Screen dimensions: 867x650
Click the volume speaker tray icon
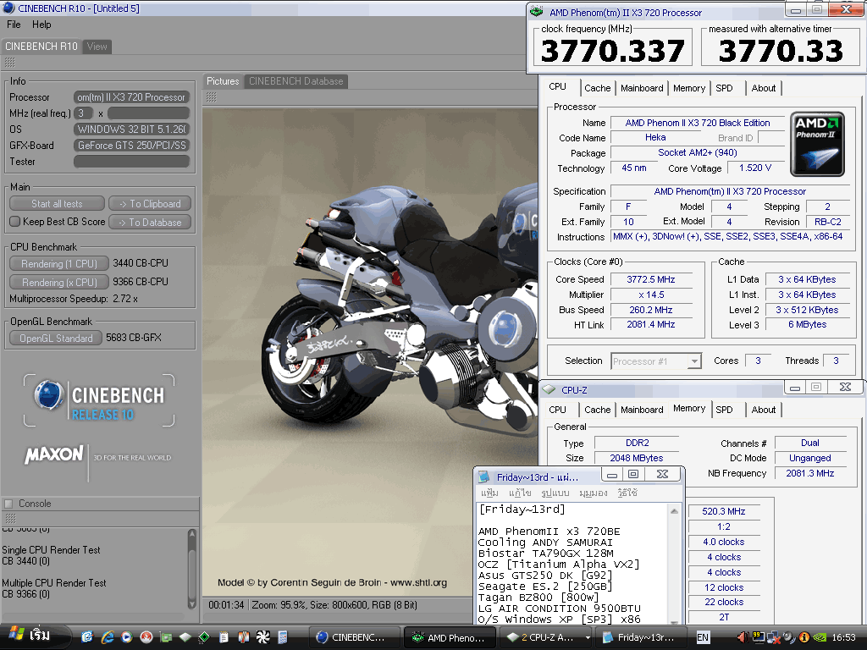743,637
